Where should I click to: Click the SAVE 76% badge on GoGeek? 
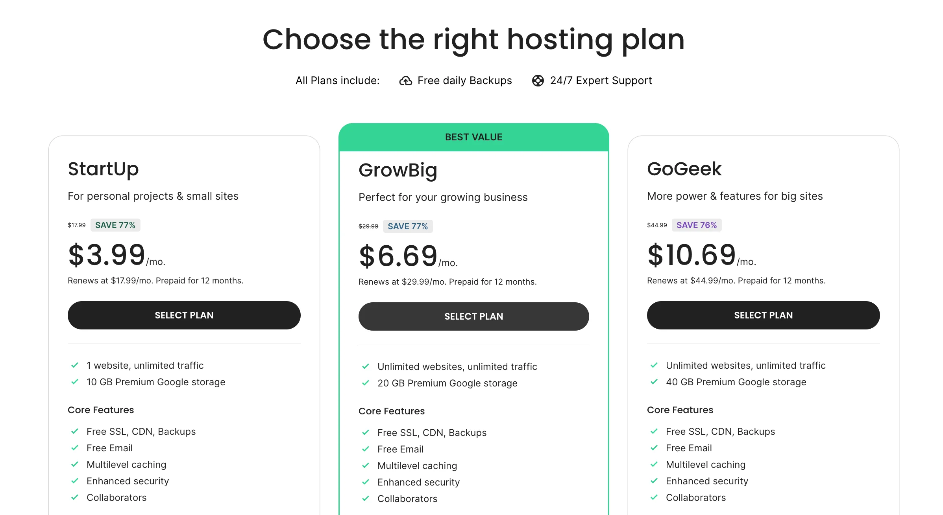[697, 224]
